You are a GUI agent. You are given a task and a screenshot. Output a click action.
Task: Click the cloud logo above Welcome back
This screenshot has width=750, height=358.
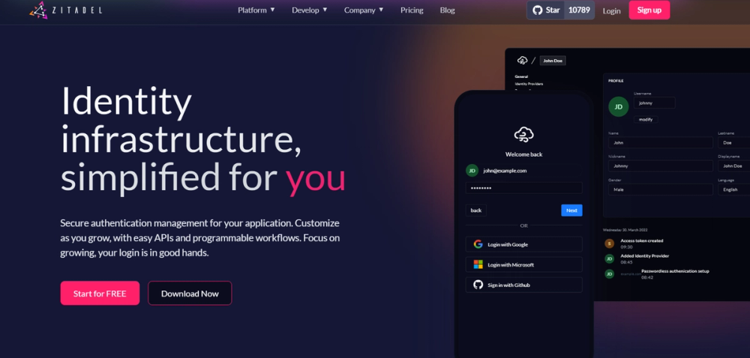pyautogui.click(x=523, y=136)
